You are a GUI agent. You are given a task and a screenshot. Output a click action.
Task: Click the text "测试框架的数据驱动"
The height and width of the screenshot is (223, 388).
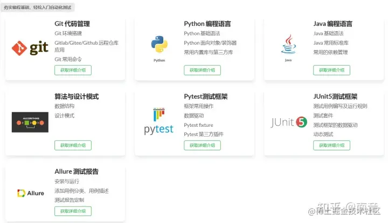pyautogui.click(x=335, y=125)
